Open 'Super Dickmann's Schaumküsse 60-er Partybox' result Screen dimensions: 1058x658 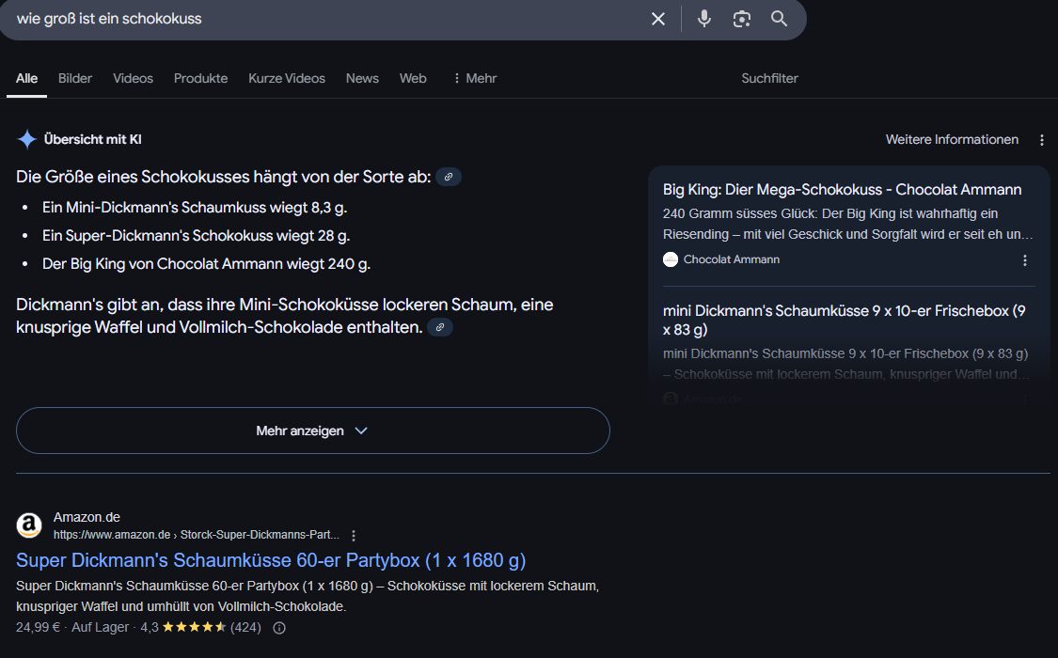271,560
